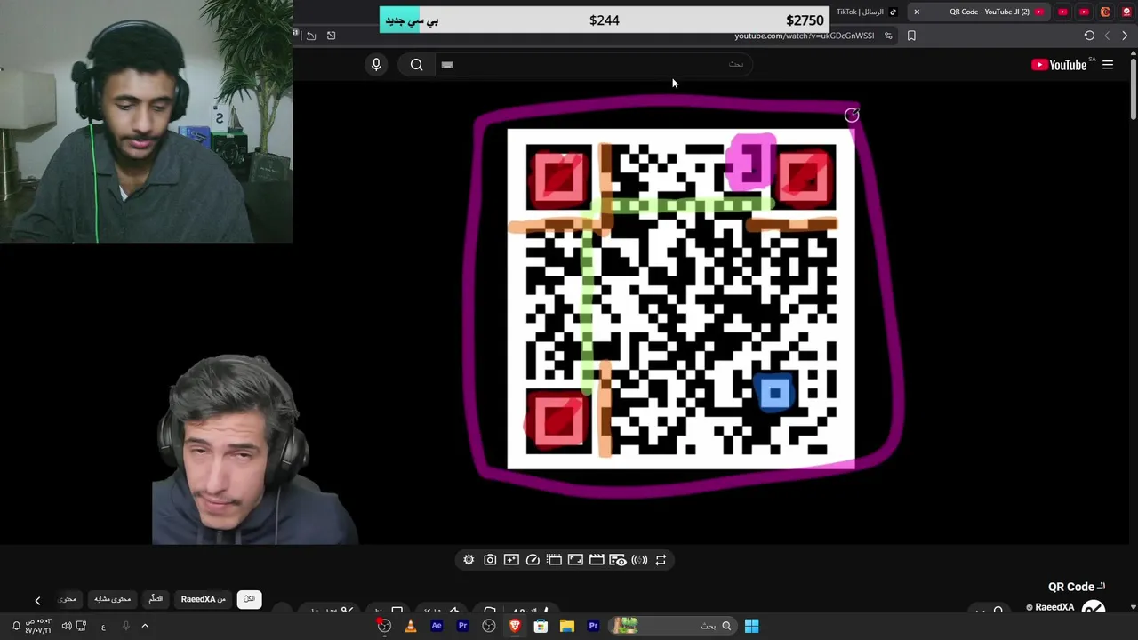The image size is (1138, 640).
Task: Take a screenshot with the camera icon
Action: (x=490, y=560)
